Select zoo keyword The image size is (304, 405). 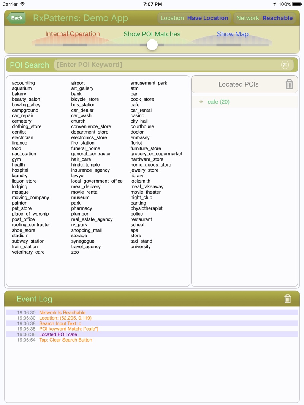(75, 252)
